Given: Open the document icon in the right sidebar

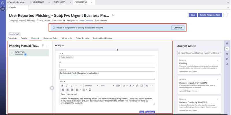Looking at the screenshot, I should click(227, 59).
